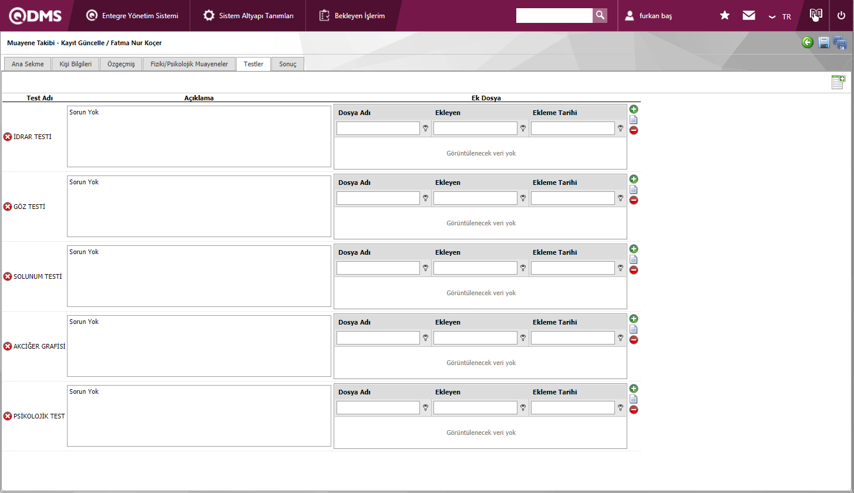
Task: Open the Fiziki/Psikolojik Muayeneler tab
Action: click(189, 64)
